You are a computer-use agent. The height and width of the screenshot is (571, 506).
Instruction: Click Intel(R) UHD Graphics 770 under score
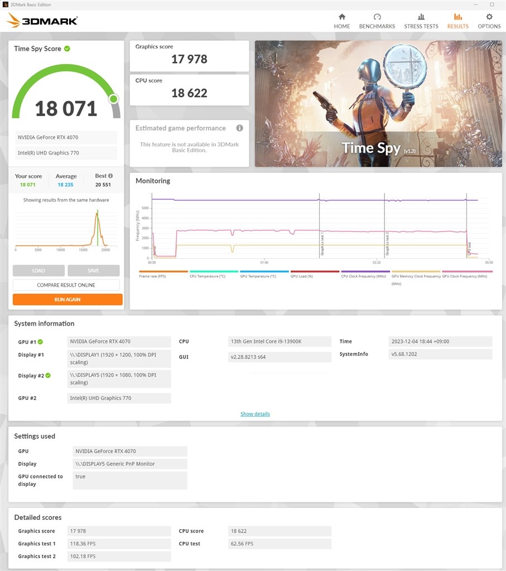pos(66,153)
